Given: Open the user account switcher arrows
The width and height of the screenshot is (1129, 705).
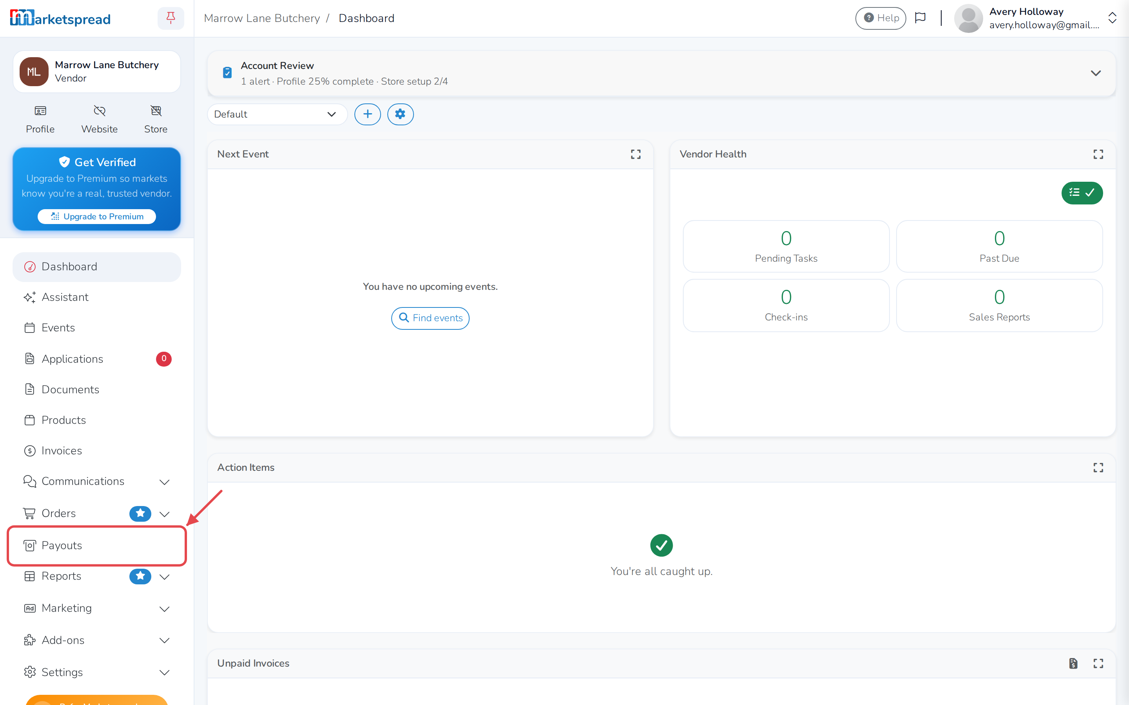Looking at the screenshot, I should (1112, 18).
